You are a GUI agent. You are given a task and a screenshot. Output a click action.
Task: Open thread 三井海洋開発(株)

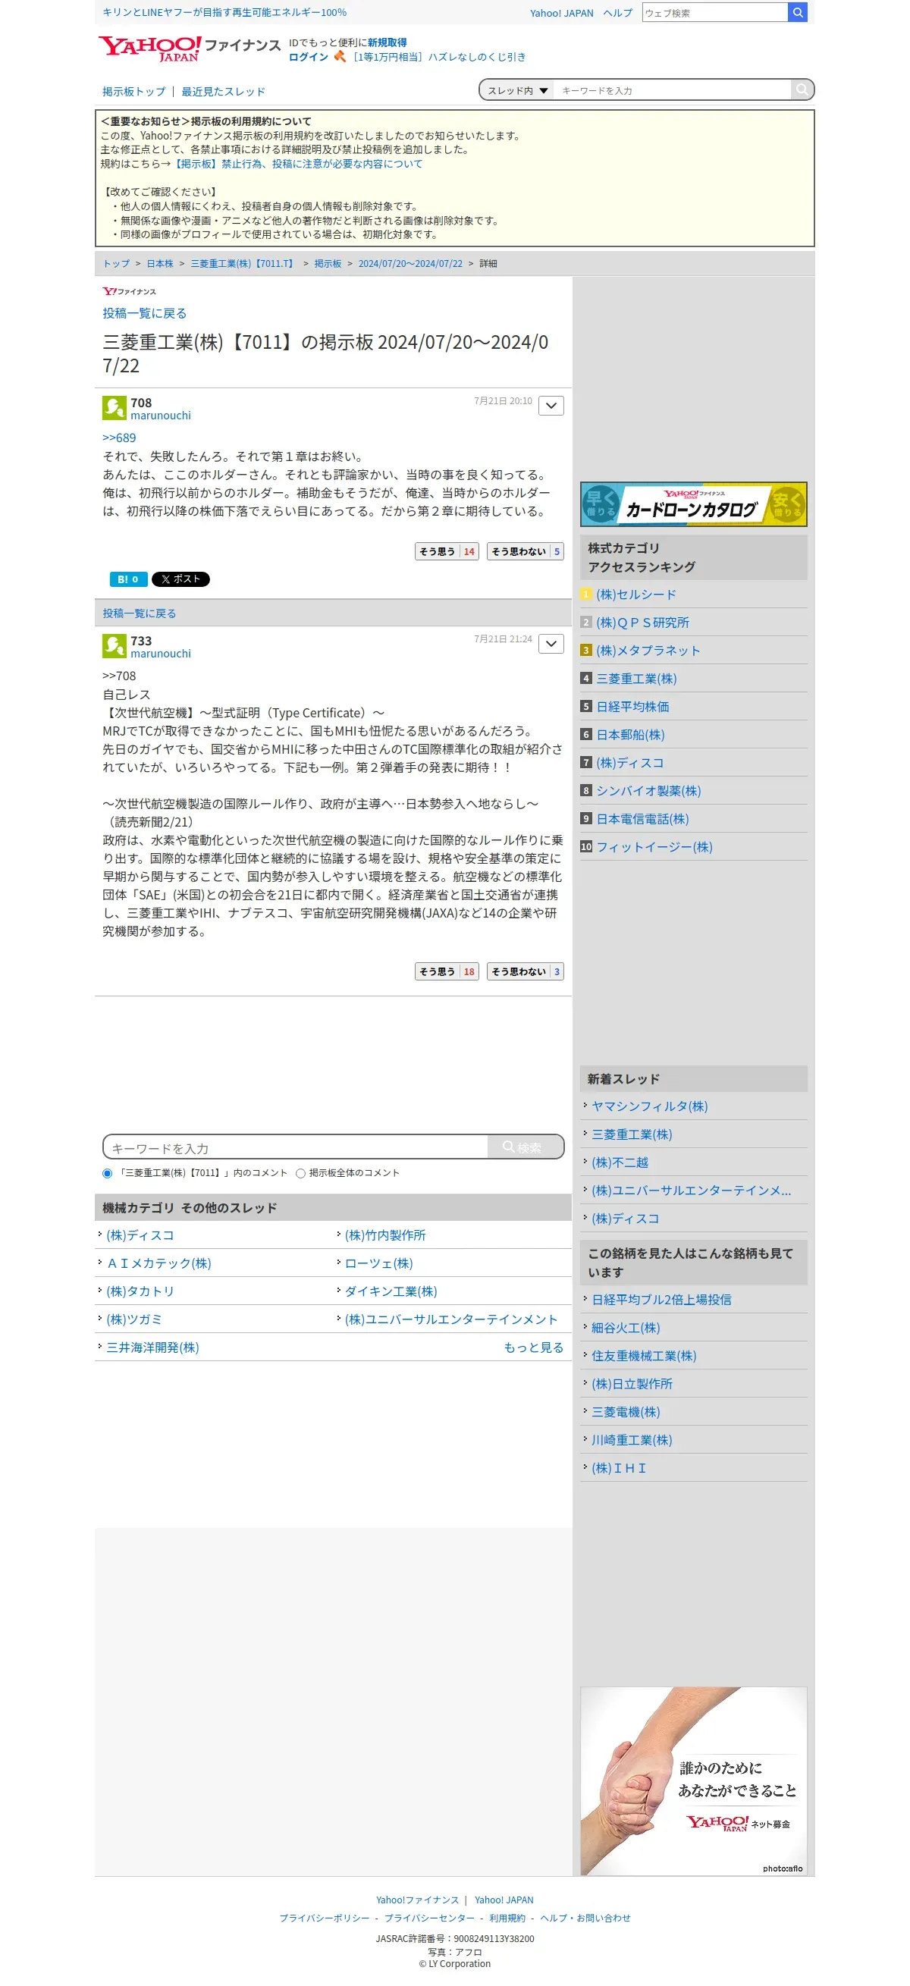click(152, 1348)
